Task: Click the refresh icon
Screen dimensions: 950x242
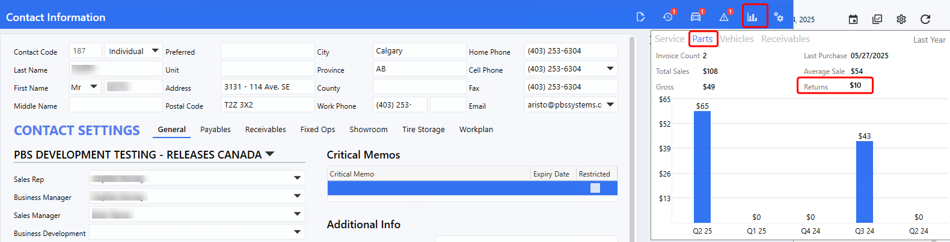Action: click(x=925, y=19)
